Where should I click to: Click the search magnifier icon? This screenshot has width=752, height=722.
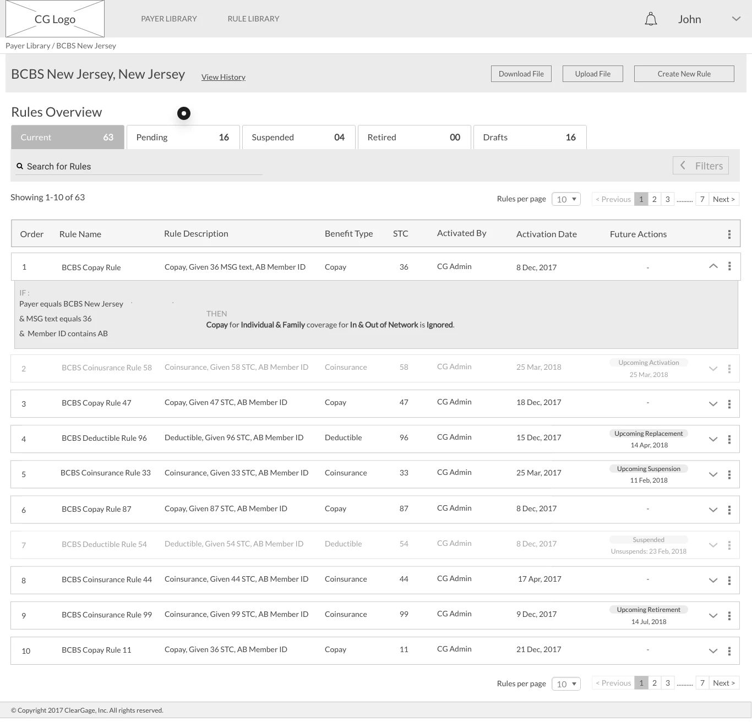tap(20, 166)
